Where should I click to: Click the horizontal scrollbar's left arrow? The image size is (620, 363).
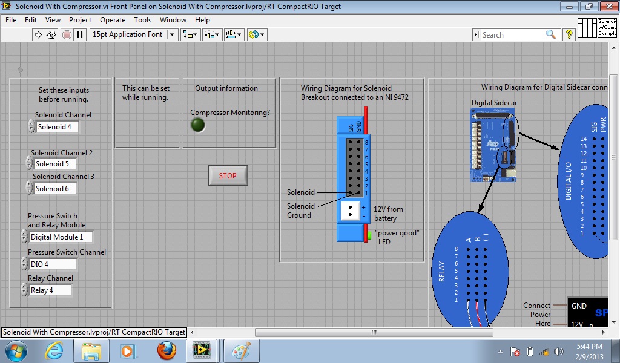tap(192, 332)
